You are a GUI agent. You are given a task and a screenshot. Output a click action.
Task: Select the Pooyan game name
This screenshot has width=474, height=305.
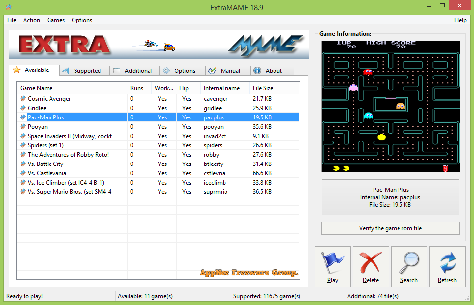[x=38, y=126]
